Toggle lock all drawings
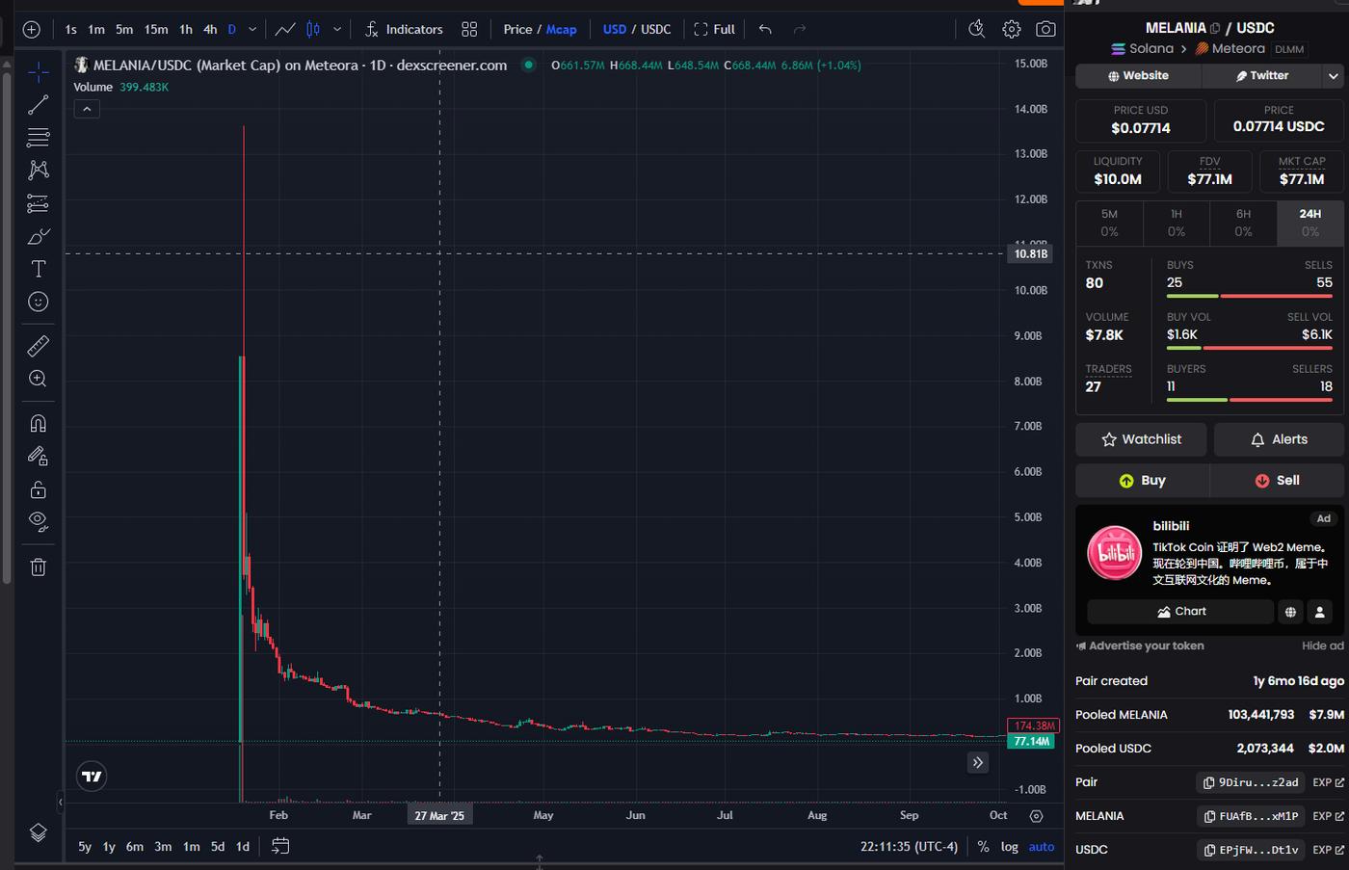 coord(38,489)
